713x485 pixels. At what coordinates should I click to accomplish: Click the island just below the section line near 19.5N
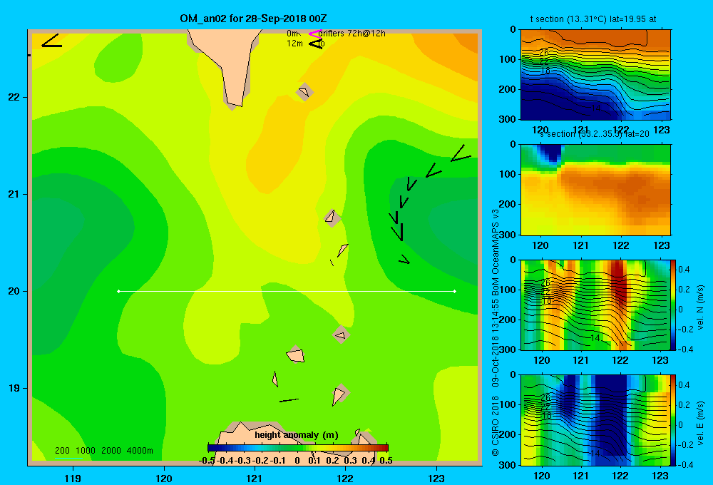pos(341,335)
